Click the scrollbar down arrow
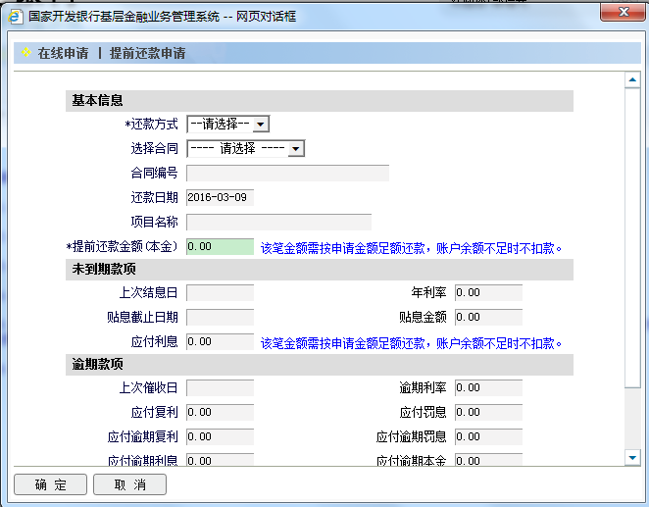The height and width of the screenshot is (507, 649). pyautogui.click(x=632, y=457)
